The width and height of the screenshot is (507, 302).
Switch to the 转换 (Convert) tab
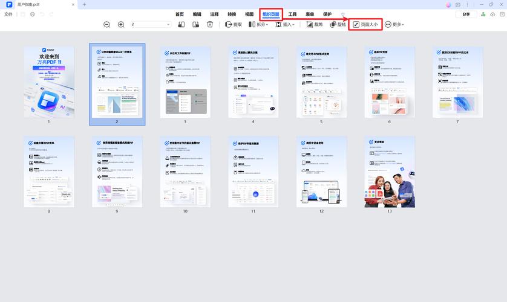(232, 14)
